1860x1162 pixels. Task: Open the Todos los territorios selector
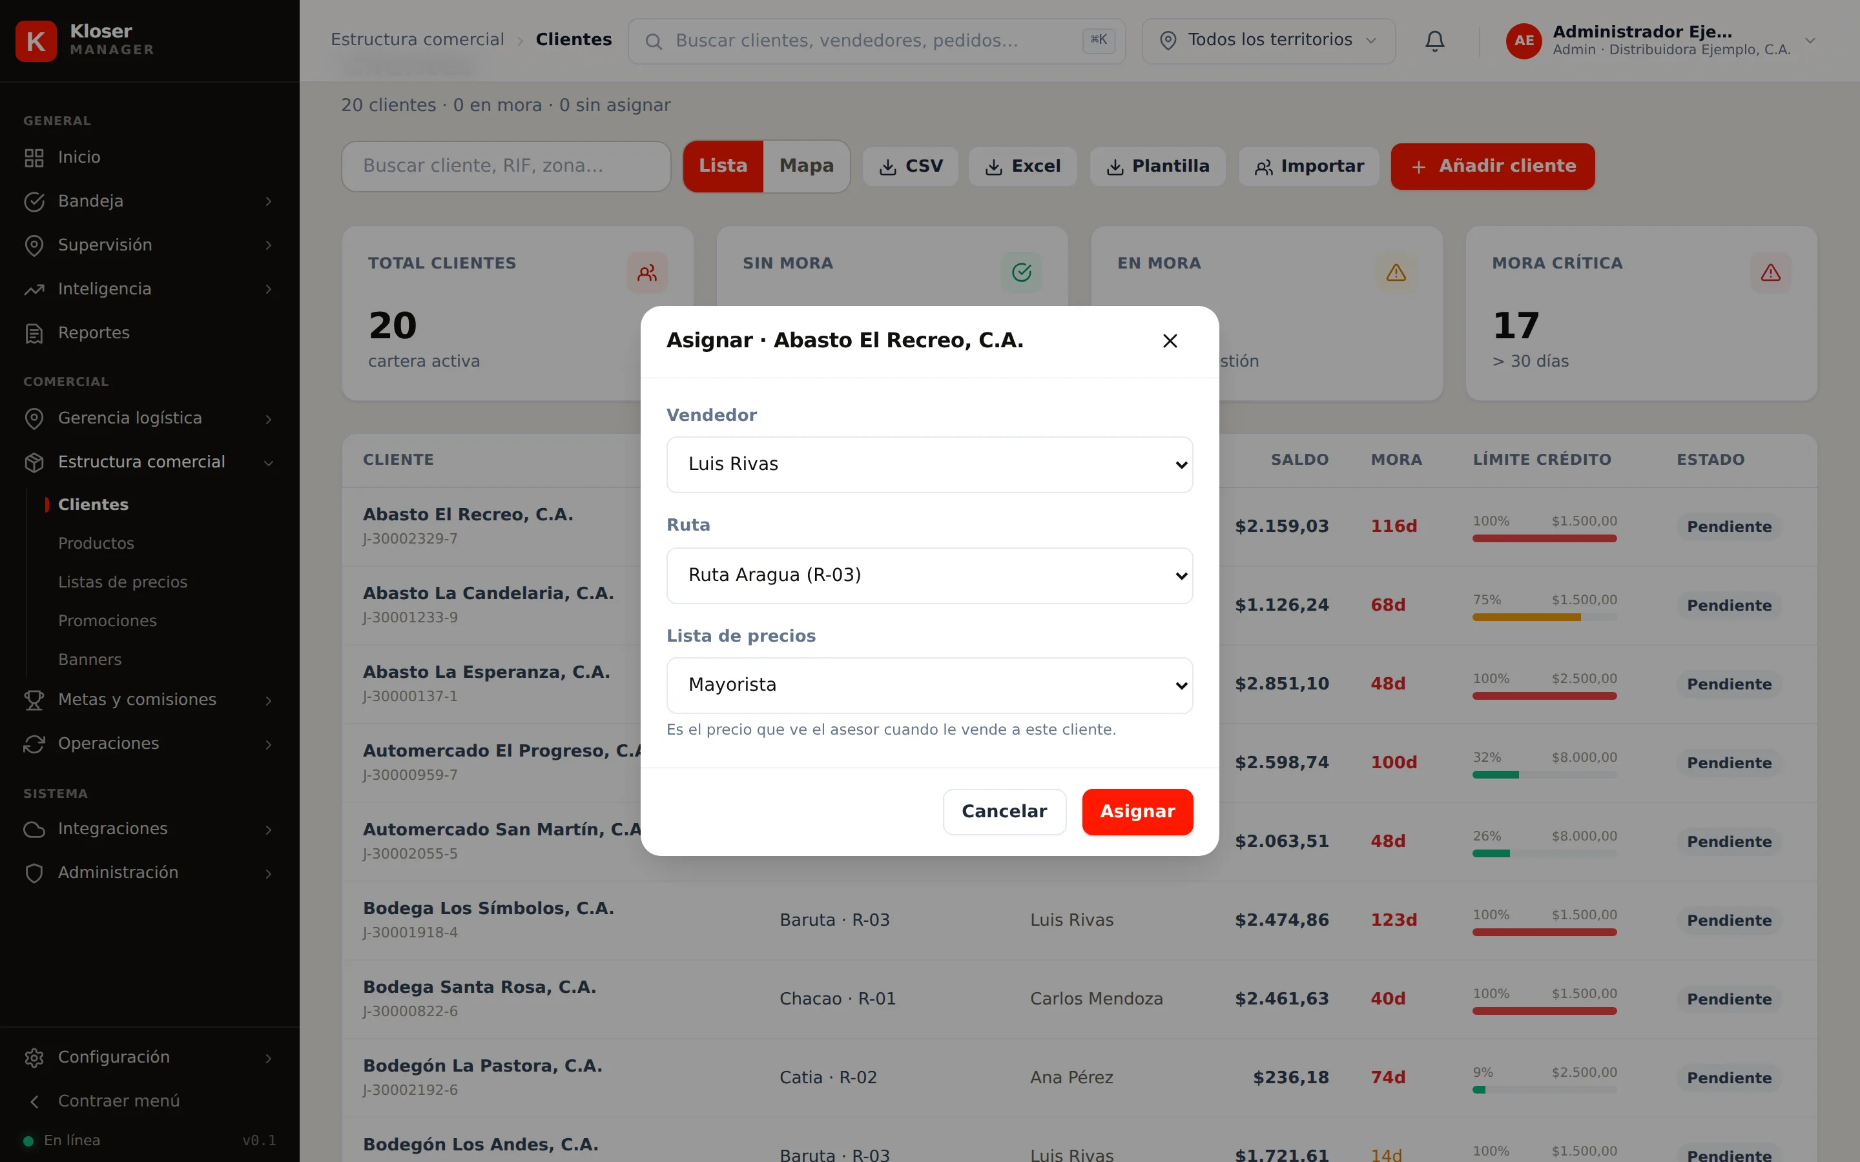(1269, 41)
